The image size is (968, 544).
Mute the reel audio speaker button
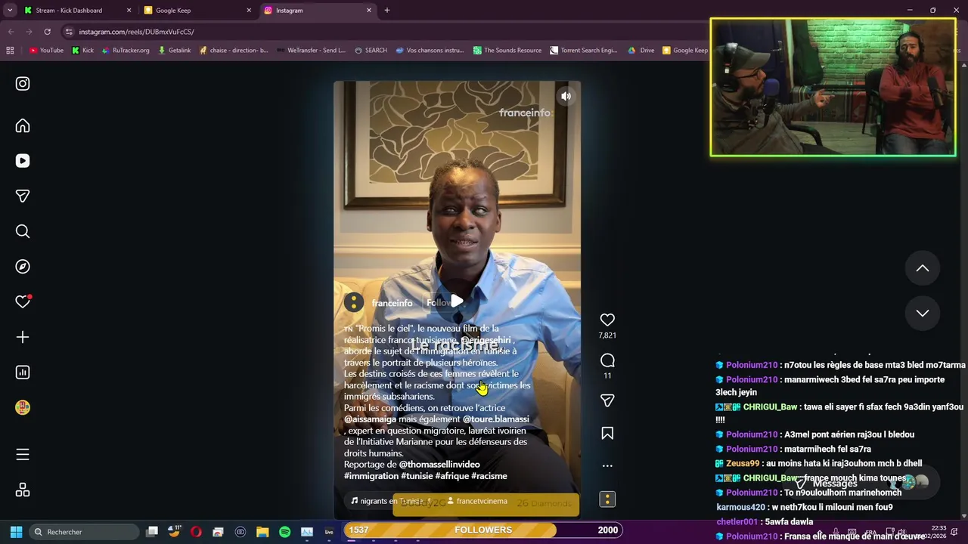[x=566, y=96]
